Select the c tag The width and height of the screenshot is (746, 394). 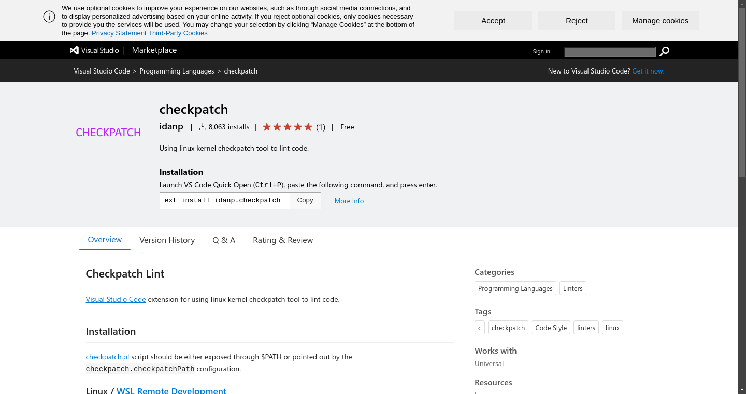(480, 328)
